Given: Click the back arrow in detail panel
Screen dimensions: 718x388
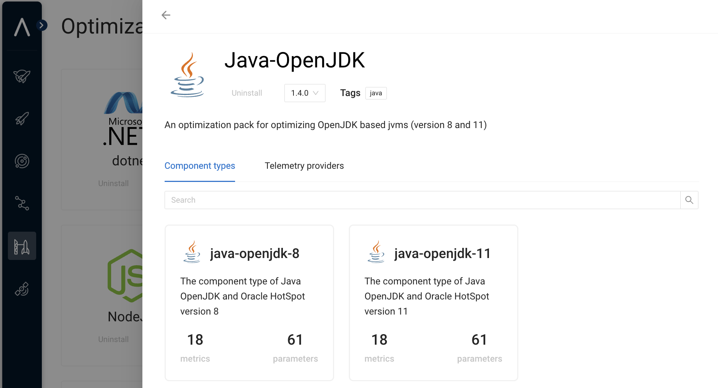Looking at the screenshot, I should 166,15.
